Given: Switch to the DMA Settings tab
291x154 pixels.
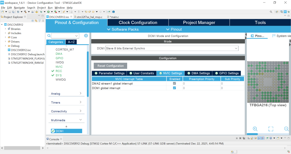Looking at the screenshot, I should coord(198,73).
